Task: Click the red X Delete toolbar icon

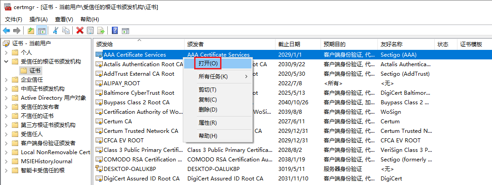Action: tap(80, 30)
